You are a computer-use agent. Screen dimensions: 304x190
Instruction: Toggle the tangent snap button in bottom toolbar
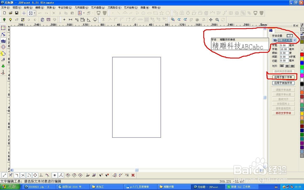pos(47,175)
